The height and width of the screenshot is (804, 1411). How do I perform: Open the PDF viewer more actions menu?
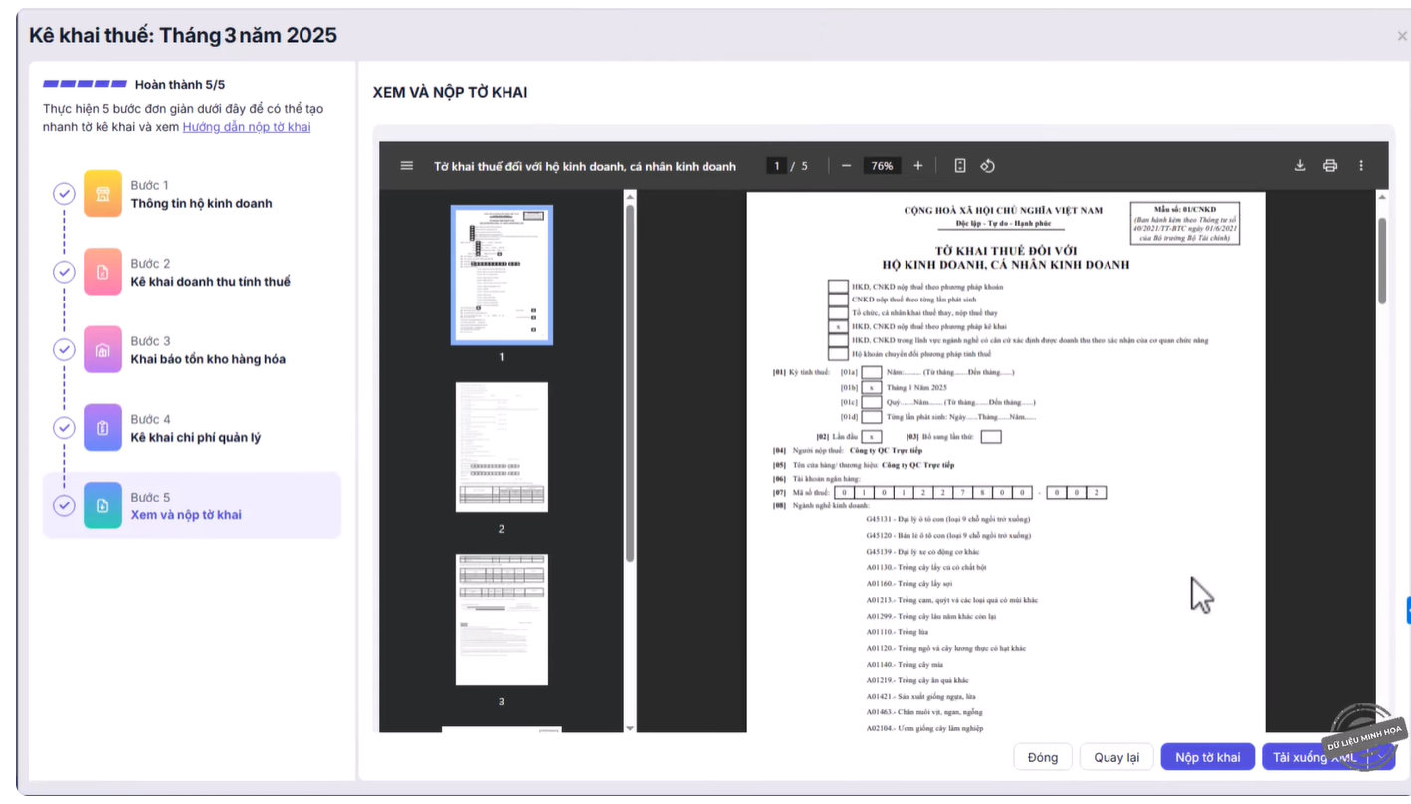click(1361, 166)
